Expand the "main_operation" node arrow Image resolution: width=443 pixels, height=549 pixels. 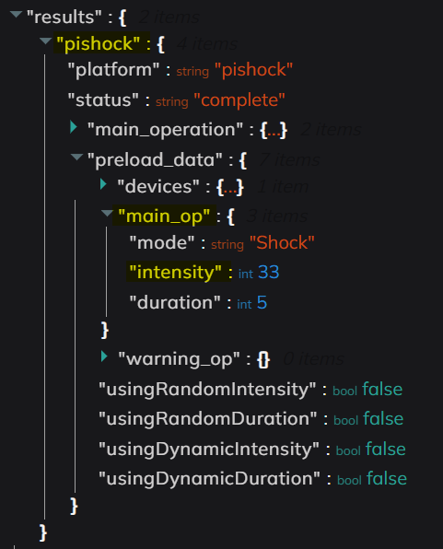[74, 127]
